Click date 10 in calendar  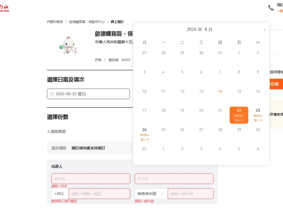coord(144,91)
